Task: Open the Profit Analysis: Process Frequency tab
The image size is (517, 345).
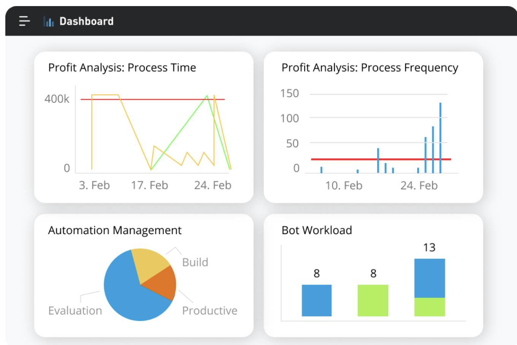Action: click(x=370, y=67)
